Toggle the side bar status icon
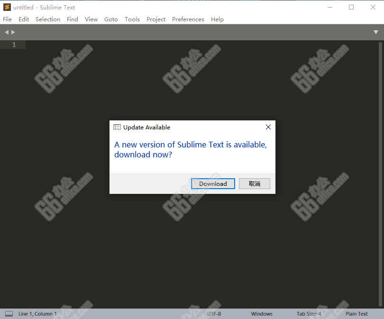The height and width of the screenshot is (319, 384). point(9,314)
